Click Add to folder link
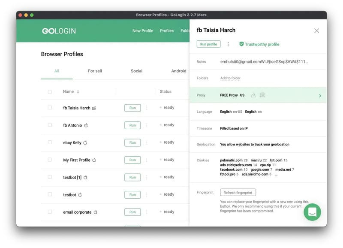The height and width of the screenshot is (248, 343). click(230, 78)
